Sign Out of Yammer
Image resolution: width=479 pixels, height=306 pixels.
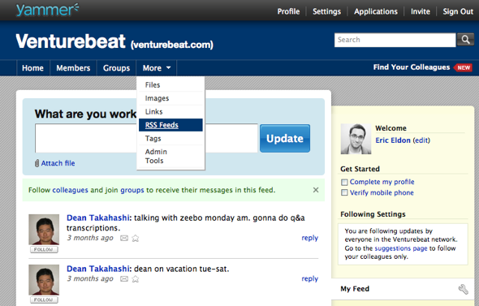tap(458, 11)
